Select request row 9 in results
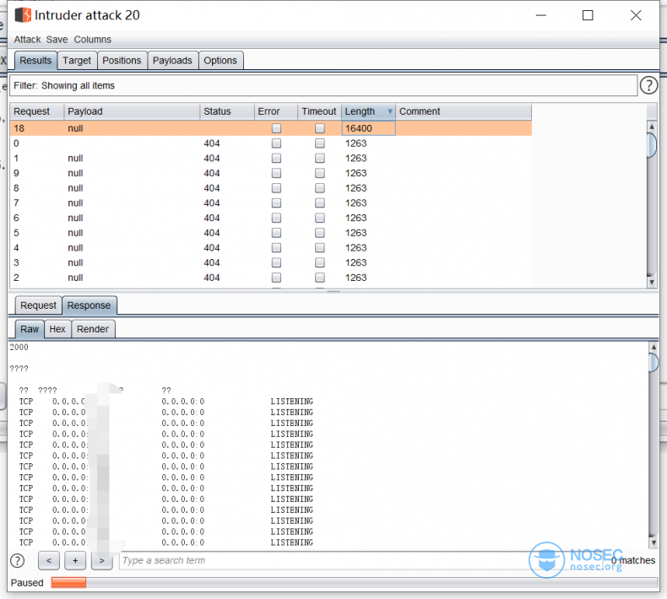This screenshot has width=667, height=599. click(x=270, y=173)
